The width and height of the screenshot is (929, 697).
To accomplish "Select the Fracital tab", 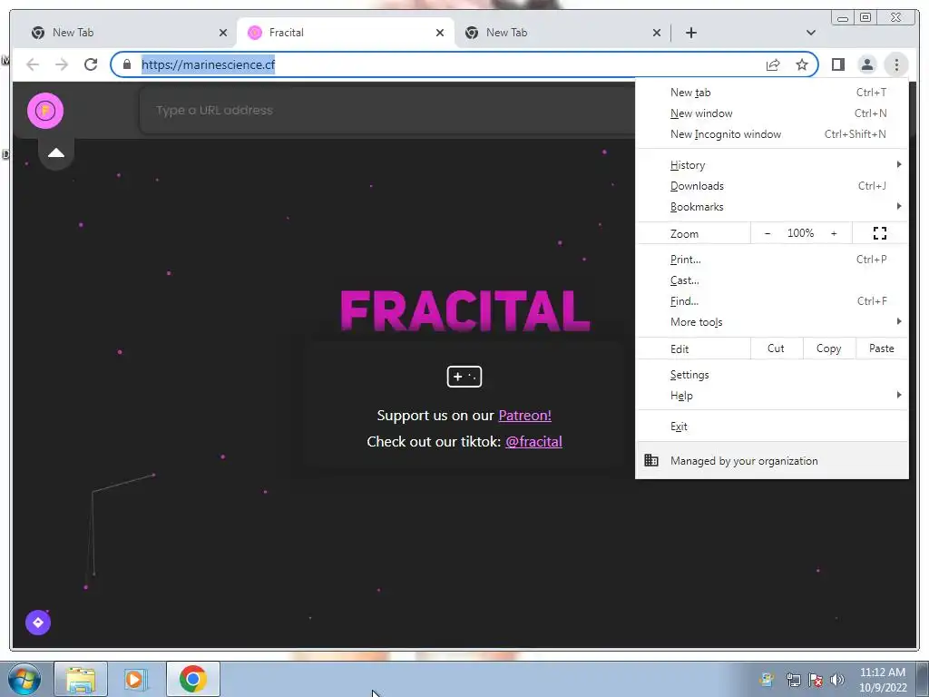I will point(345,33).
